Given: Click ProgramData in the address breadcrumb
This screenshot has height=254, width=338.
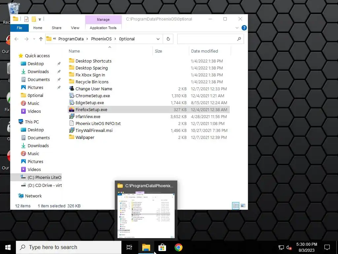Looking at the screenshot, I should click(71, 39).
